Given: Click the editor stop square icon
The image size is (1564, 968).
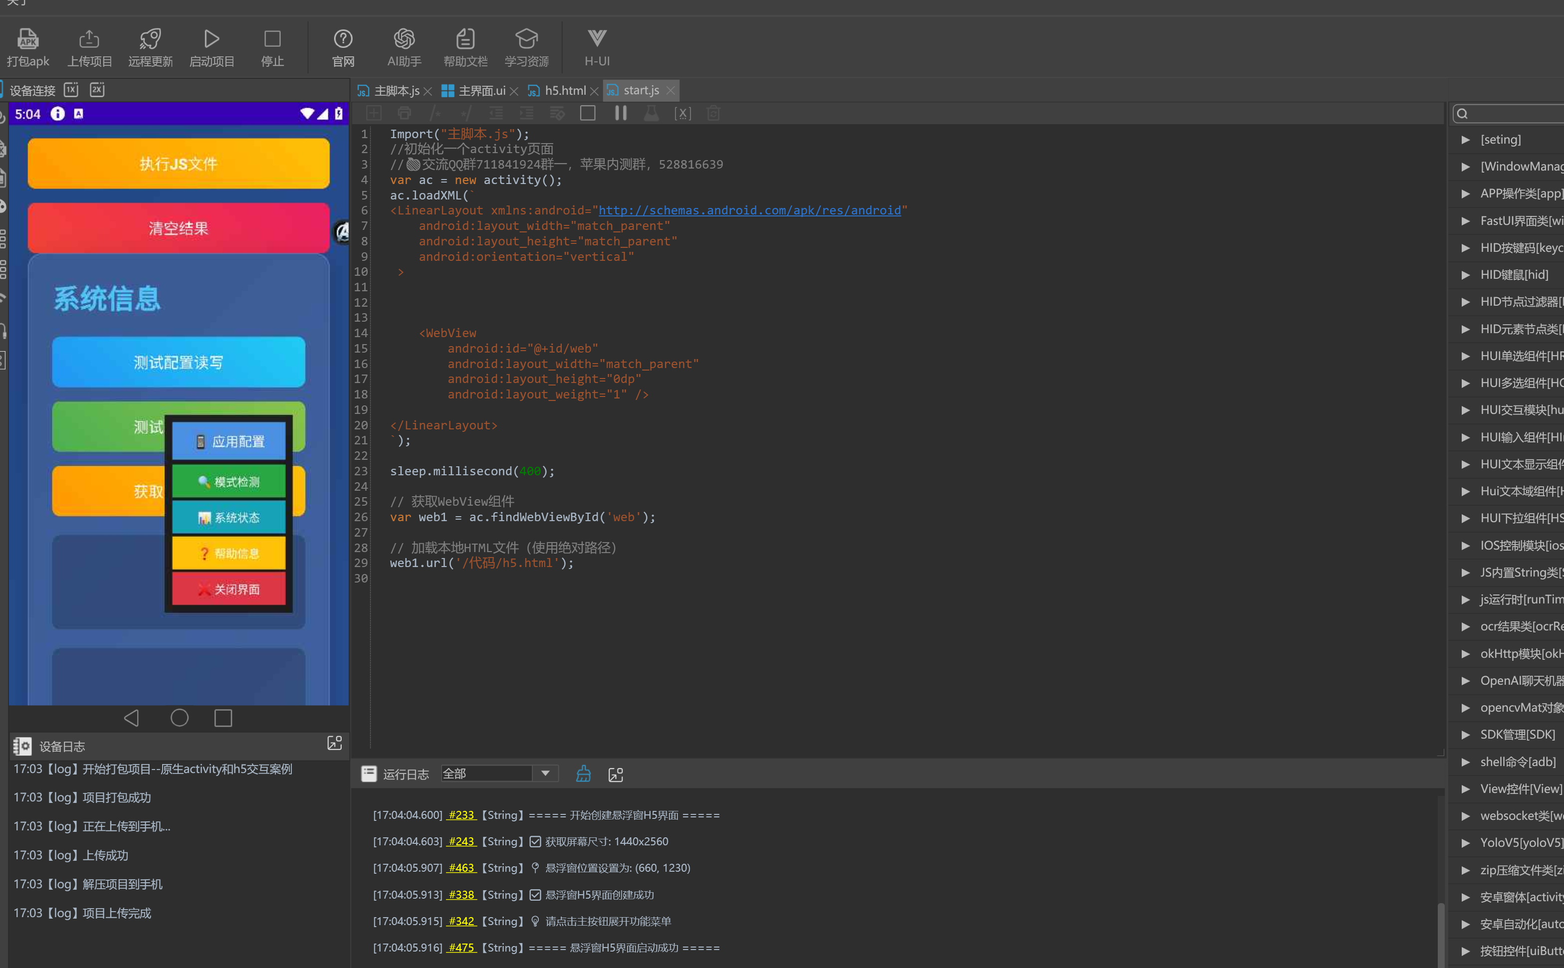Looking at the screenshot, I should [x=587, y=113].
